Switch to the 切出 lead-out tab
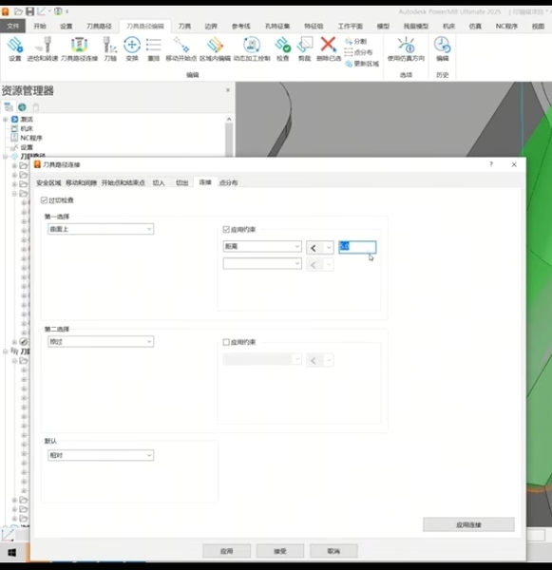 click(181, 182)
